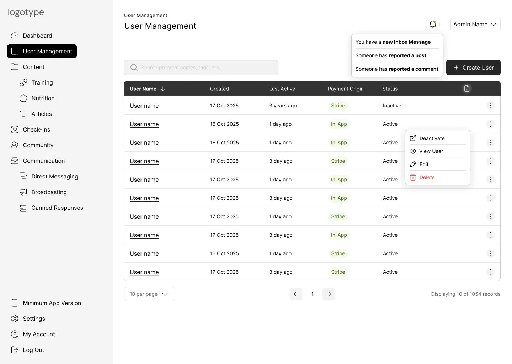Click the Direct Messaging chat icon

tap(23, 176)
